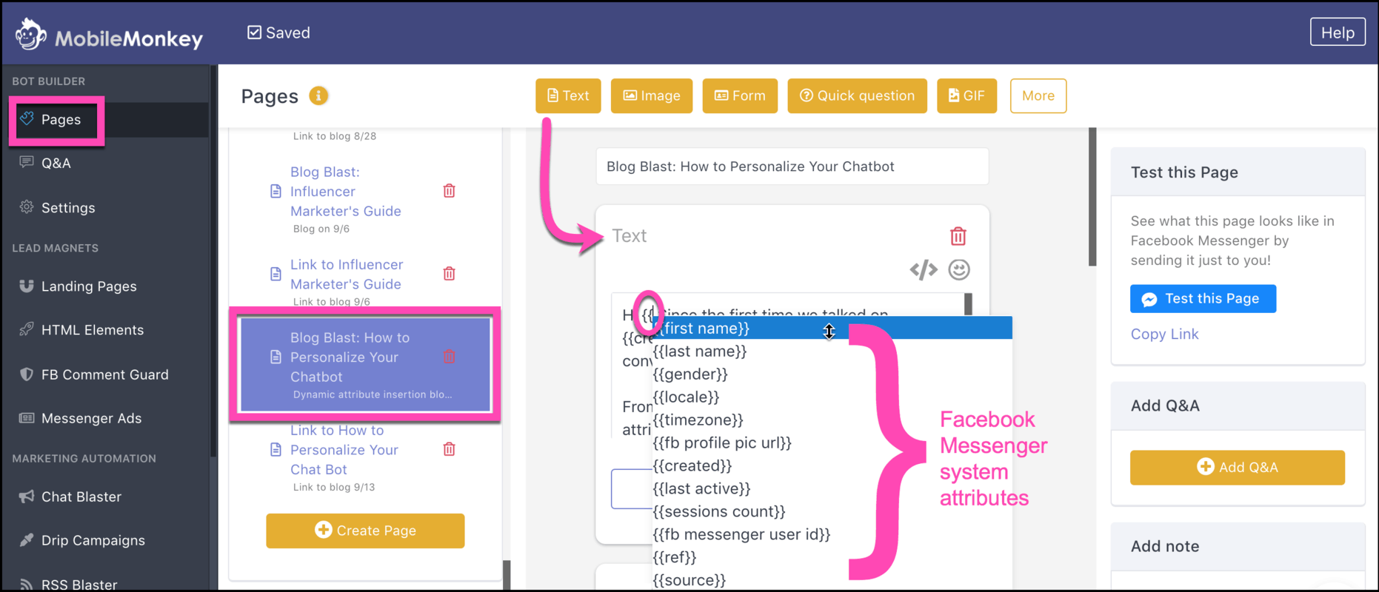Click the Help button
1379x592 pixels.
point(1338,33)
